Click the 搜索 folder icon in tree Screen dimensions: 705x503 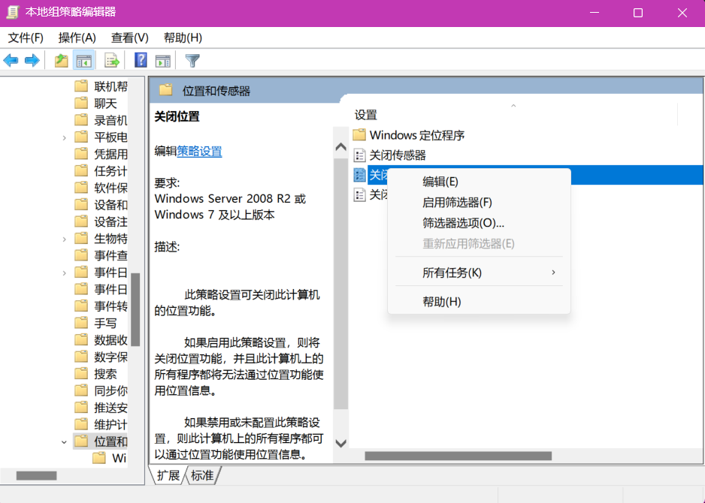(x=81, y=374)
